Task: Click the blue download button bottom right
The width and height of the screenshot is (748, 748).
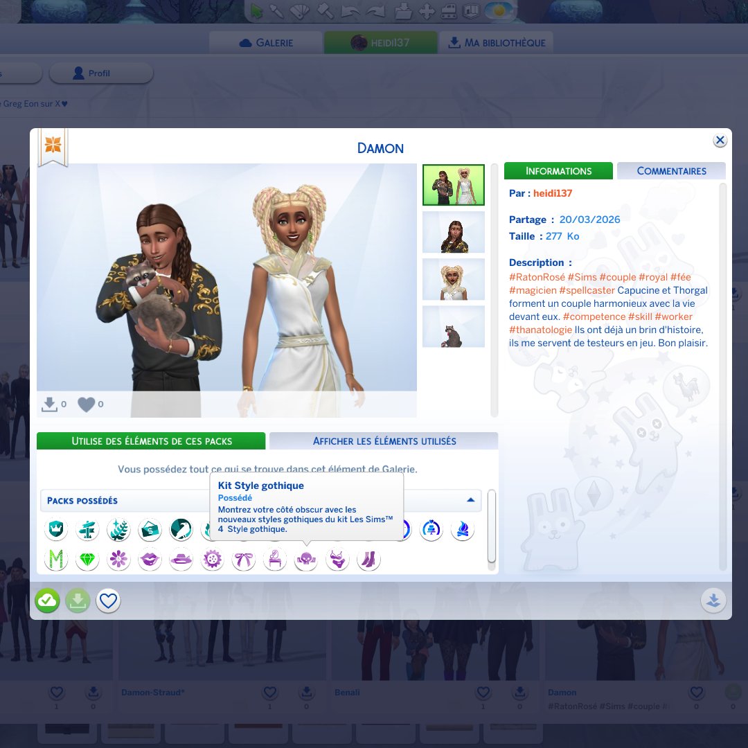Action: (x=713, y=600)
